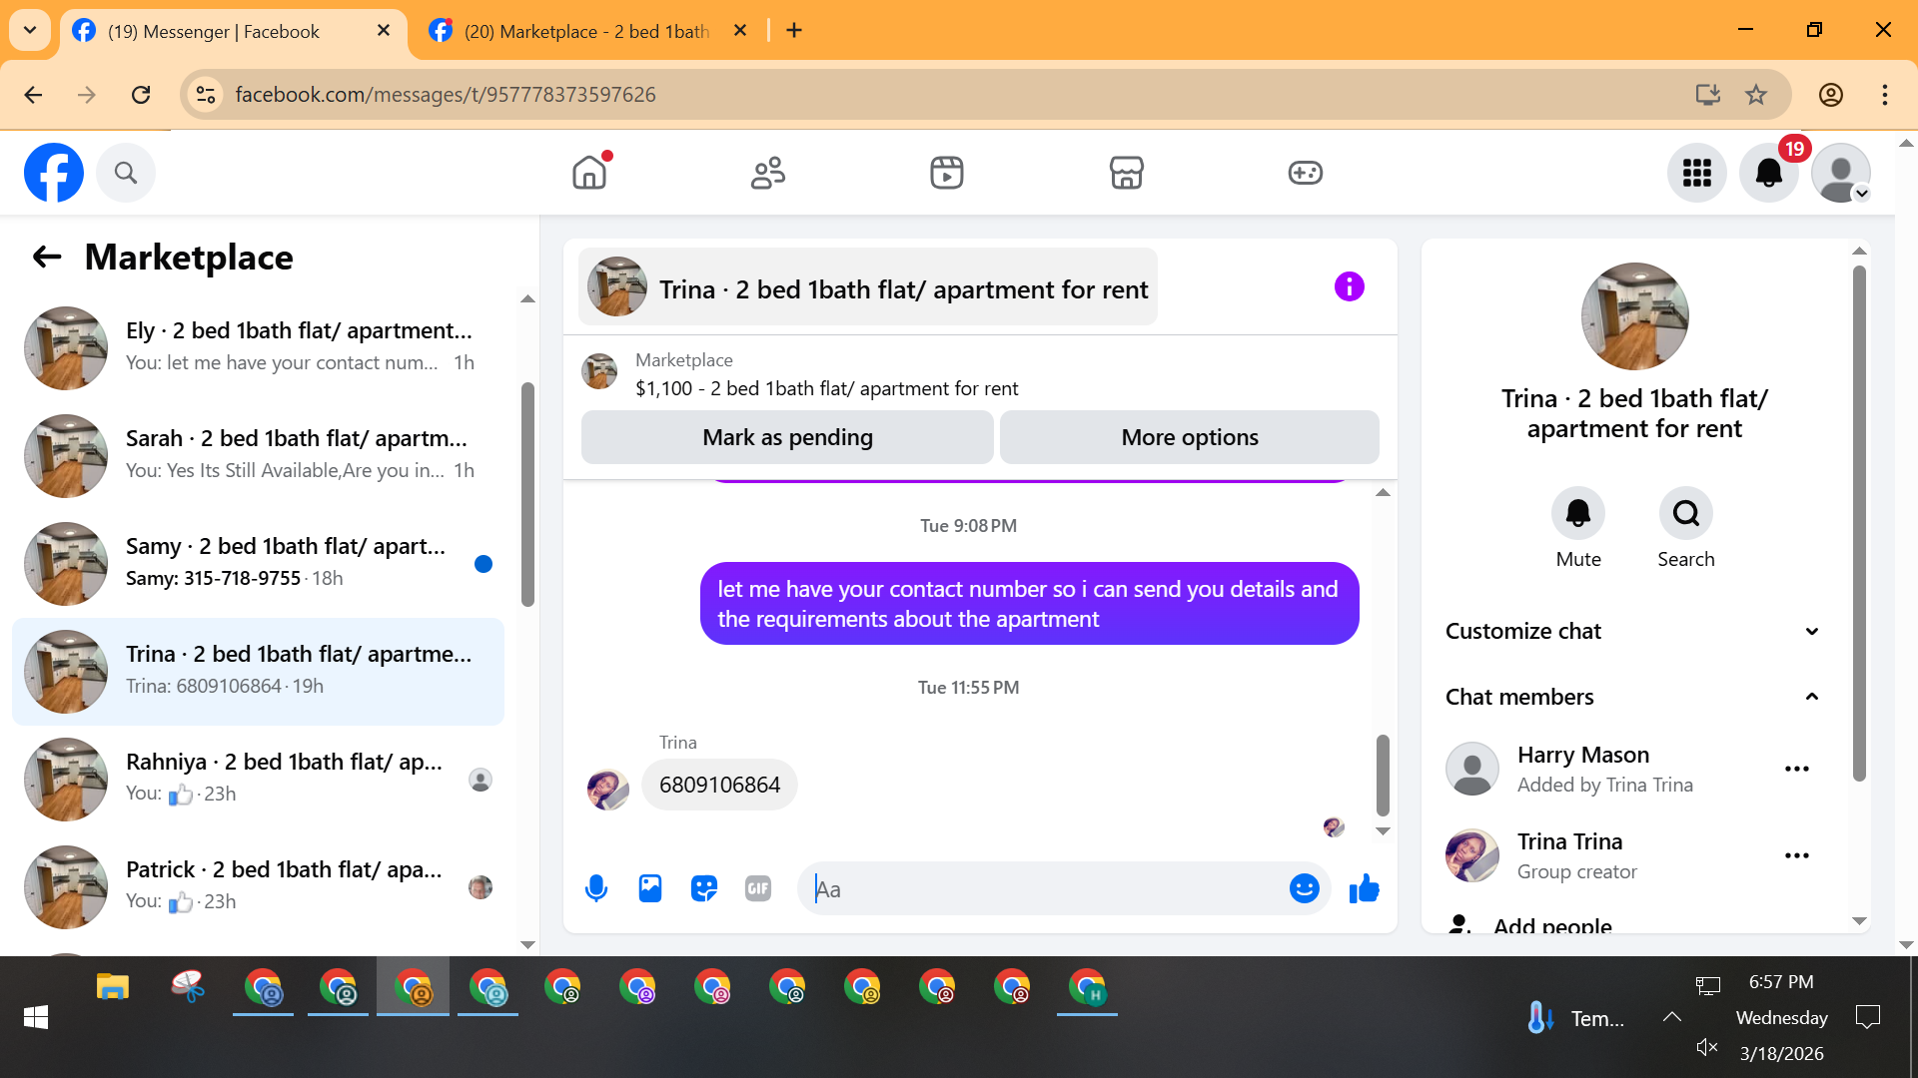This screenshot has width=1918, height=1078.
Task: Attach a photo with the image icon
Action: (x=650, y=888)
